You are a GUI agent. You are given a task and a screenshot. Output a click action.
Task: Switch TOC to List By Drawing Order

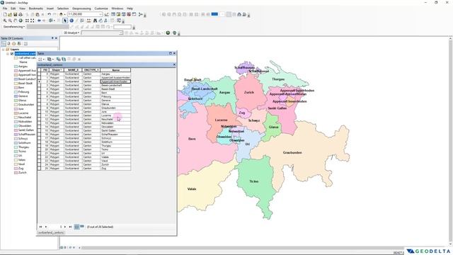pos(4,44)
